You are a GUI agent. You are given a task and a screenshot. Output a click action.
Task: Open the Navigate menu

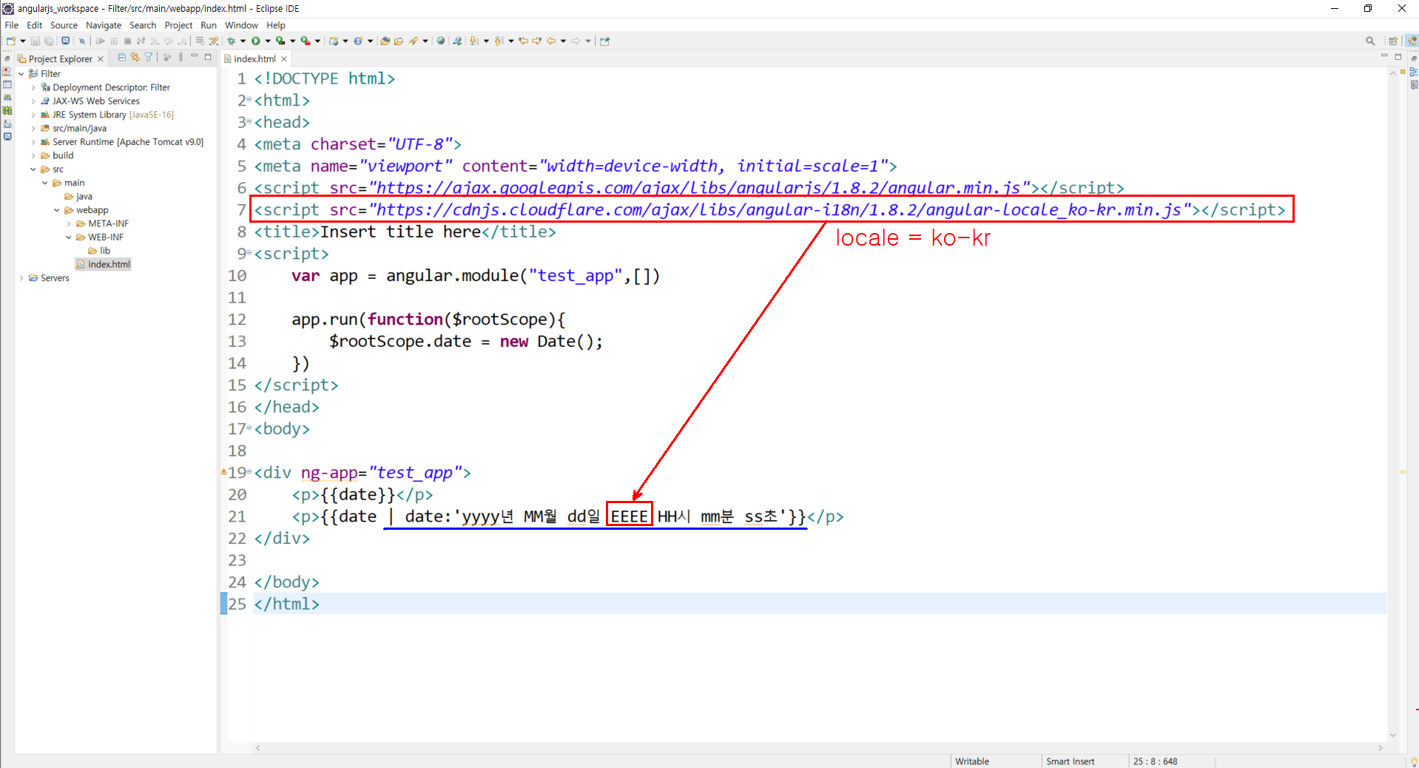[x=104, y=25]
